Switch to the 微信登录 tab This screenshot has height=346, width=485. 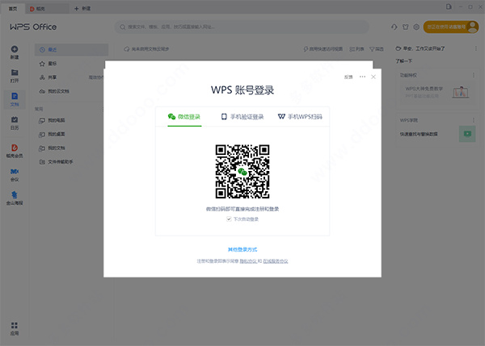pos(184,116)
